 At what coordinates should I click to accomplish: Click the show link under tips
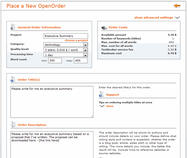pos(110,106)
